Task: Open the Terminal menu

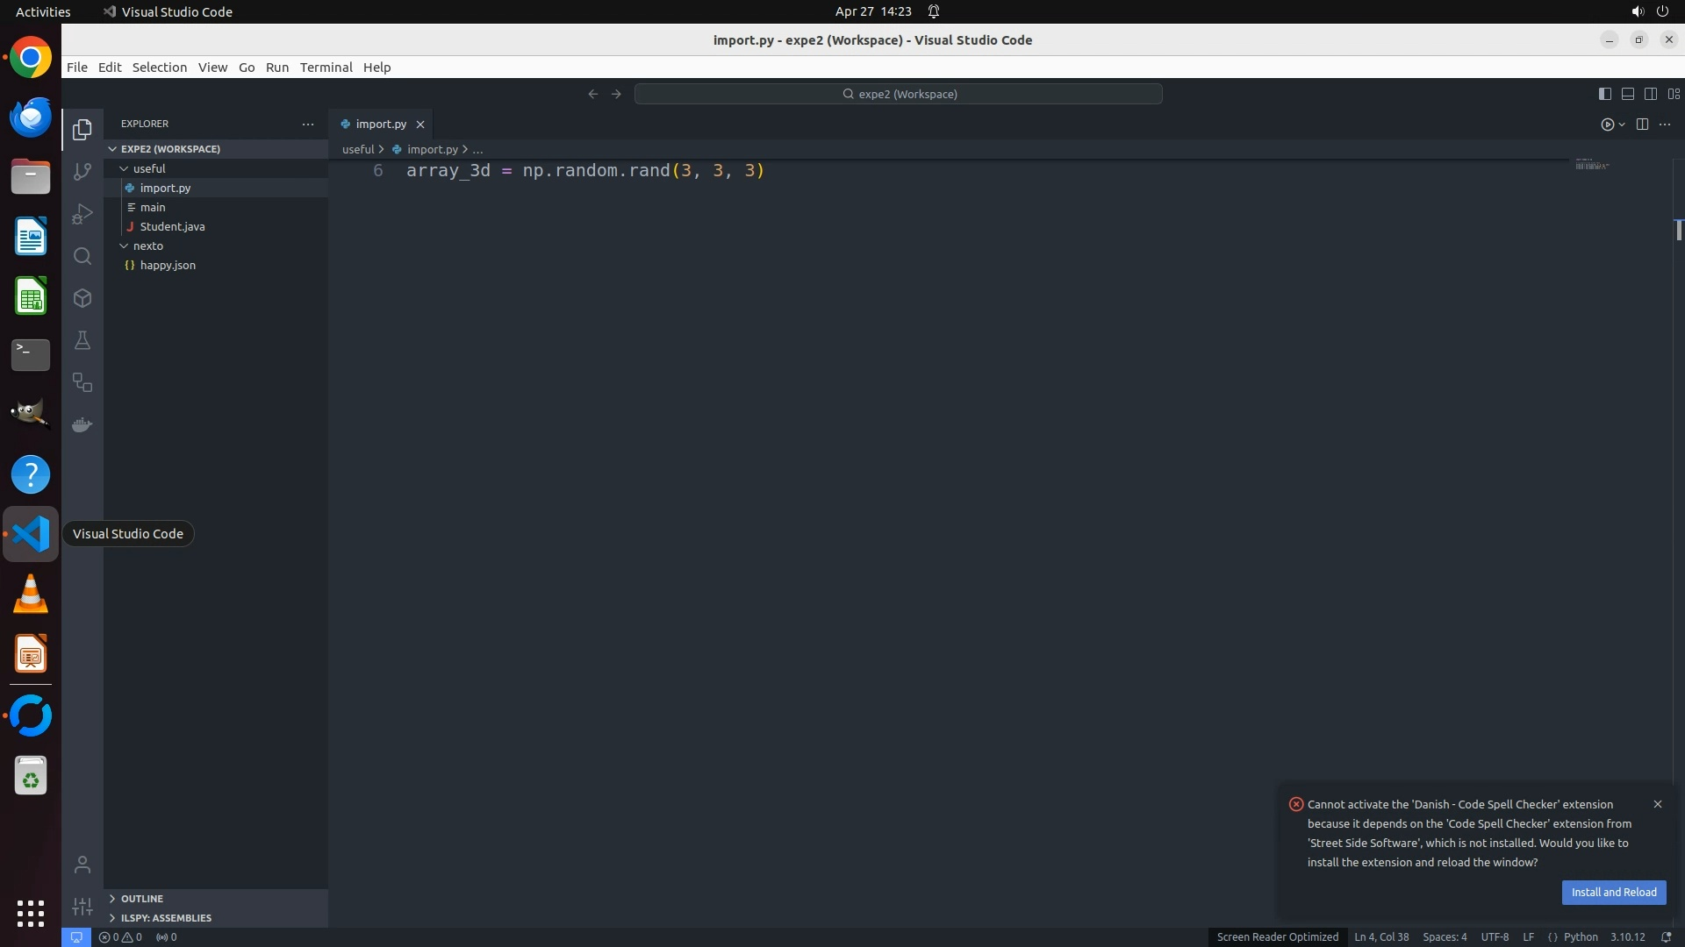Action: pos(326,68)
